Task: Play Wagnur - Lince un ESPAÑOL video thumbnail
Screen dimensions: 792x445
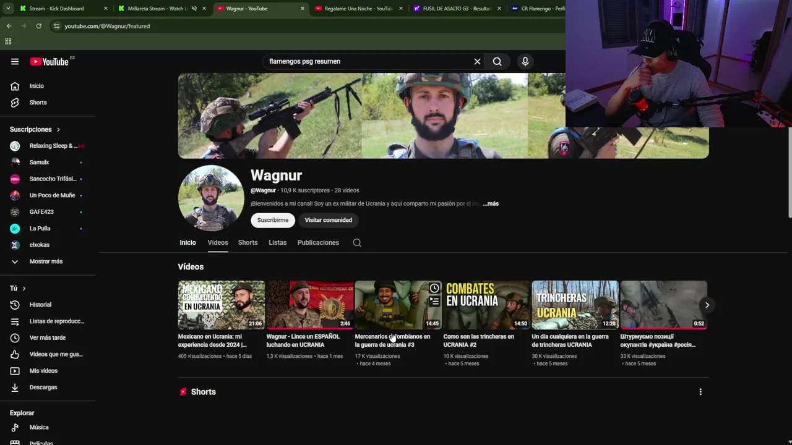Action: tap(310, 305)
